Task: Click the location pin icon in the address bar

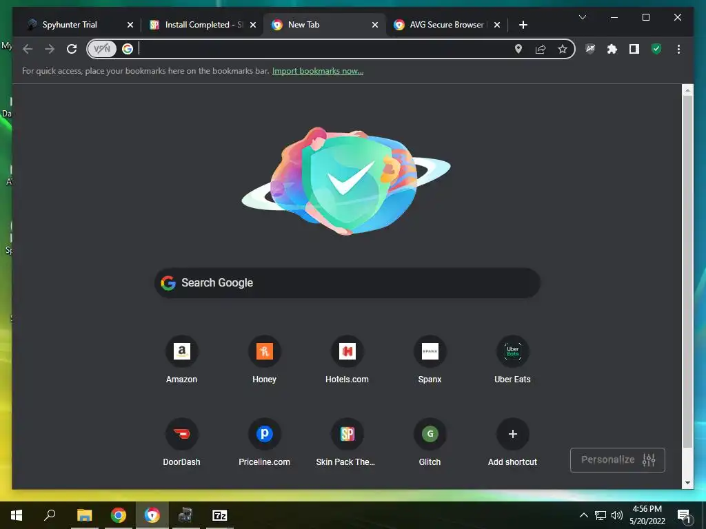Action: pos(518,49)
